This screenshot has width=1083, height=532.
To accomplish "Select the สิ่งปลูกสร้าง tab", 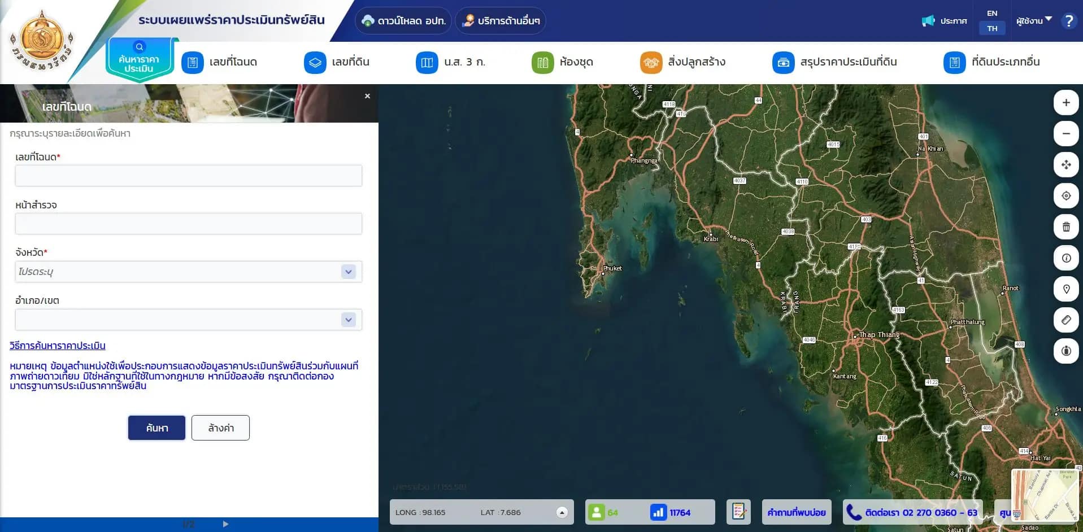I will click(683, 62).
